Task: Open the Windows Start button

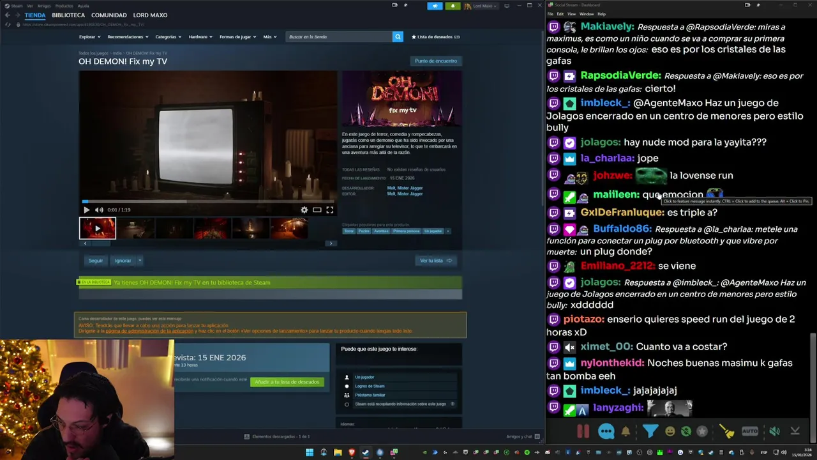Action: [x=310, y=452]
